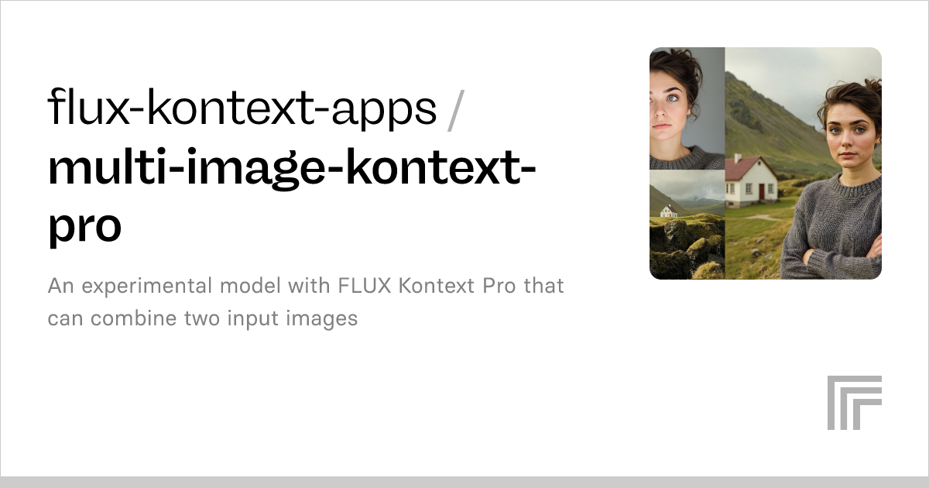Click the white house with red roof
Screen dimensions: 929x488
pos(750,179)
